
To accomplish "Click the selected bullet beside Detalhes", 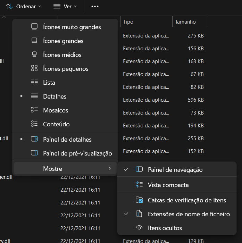I will 22,96.
